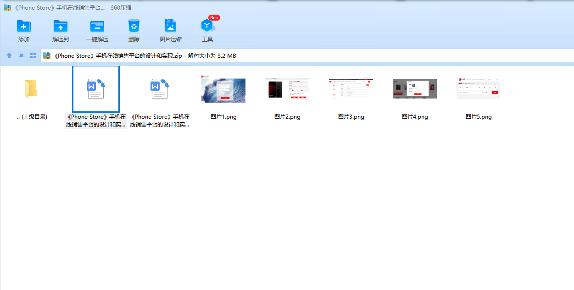The image size is (574, 290).
Task: Select the 图片4.png thumbnail
Action: [x=415, y=89]
